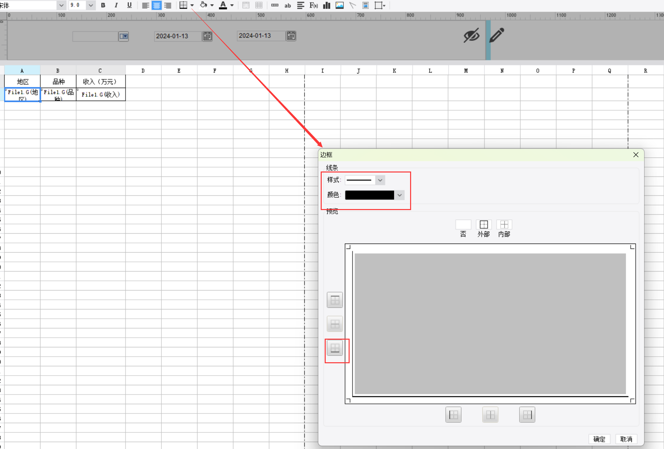Click the fill bucket background color icon
Screen dimensions: 664x449
pos(203,5)
